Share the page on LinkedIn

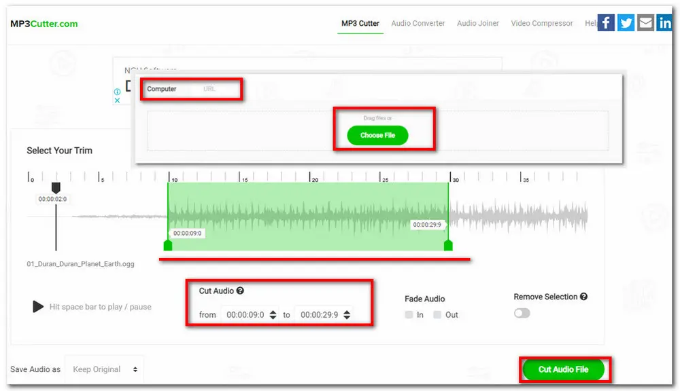point(664,22)
